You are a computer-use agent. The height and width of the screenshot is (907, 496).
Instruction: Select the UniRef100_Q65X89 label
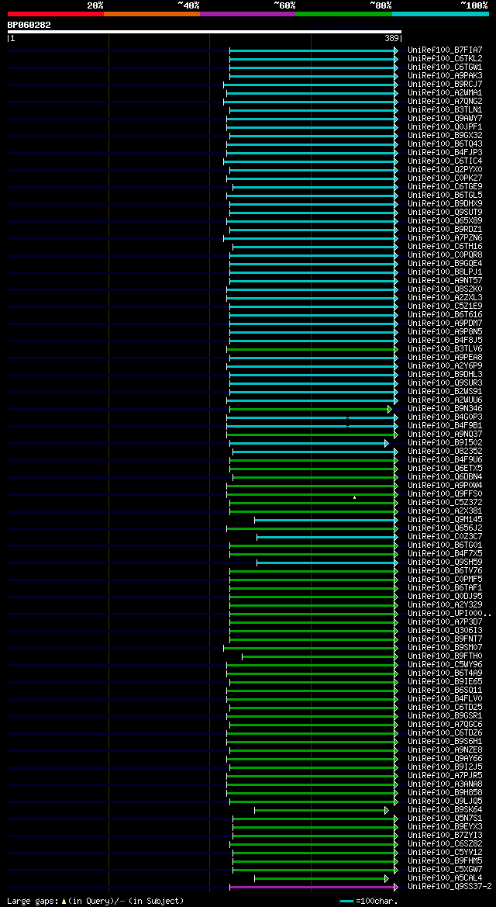pos(445,221)
